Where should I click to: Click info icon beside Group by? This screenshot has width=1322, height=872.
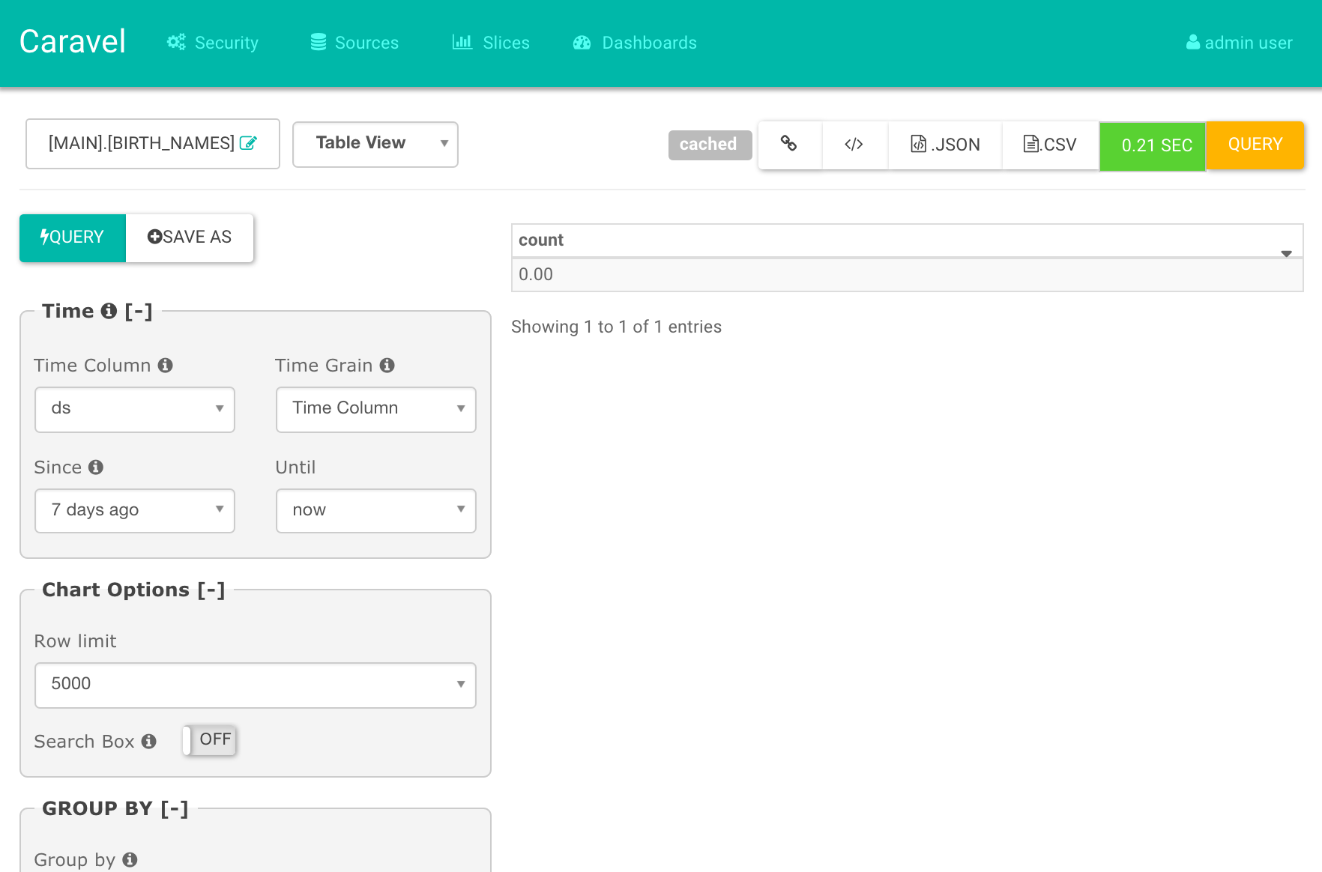130,859
